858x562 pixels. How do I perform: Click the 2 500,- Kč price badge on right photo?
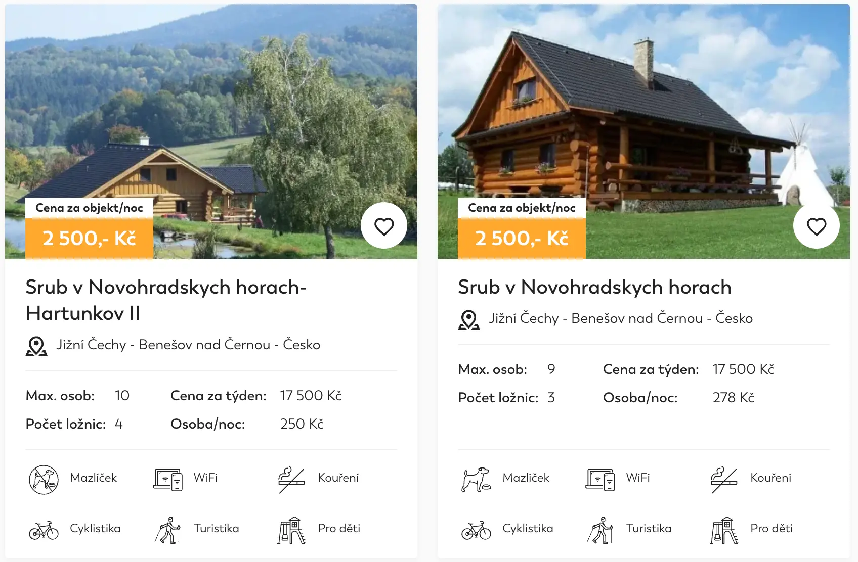tap(522, 238)
